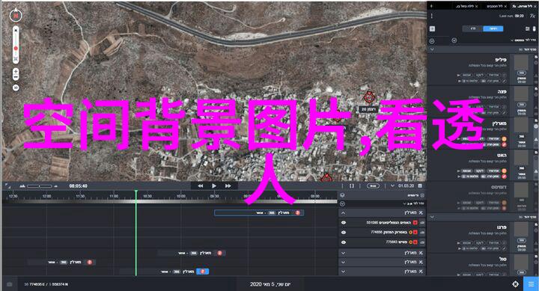Expand the first collapsed layer group below row 775643
Viewport: 539px width, 291px height.
(x=343, y=253)
